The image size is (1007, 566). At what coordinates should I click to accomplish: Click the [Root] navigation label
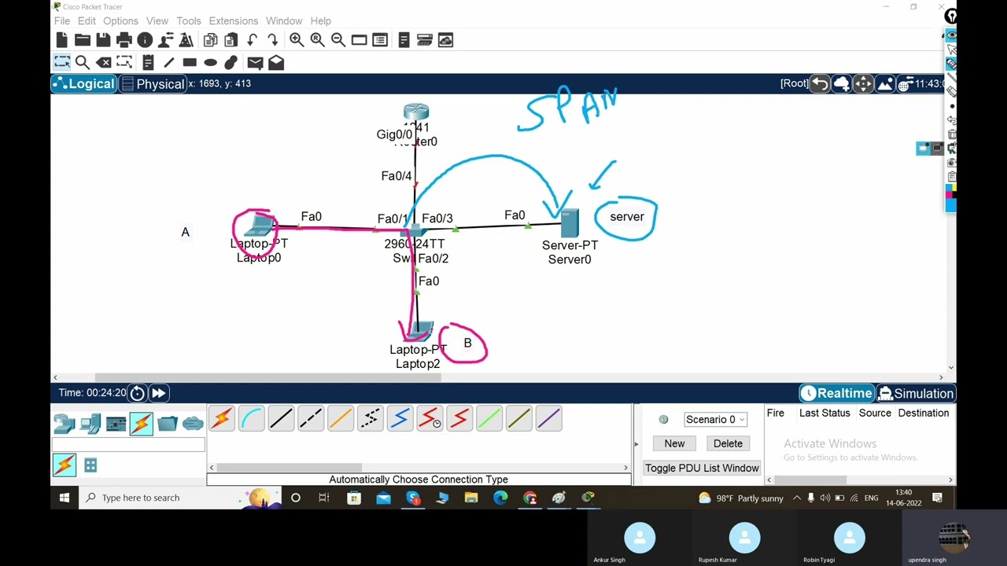794,83
